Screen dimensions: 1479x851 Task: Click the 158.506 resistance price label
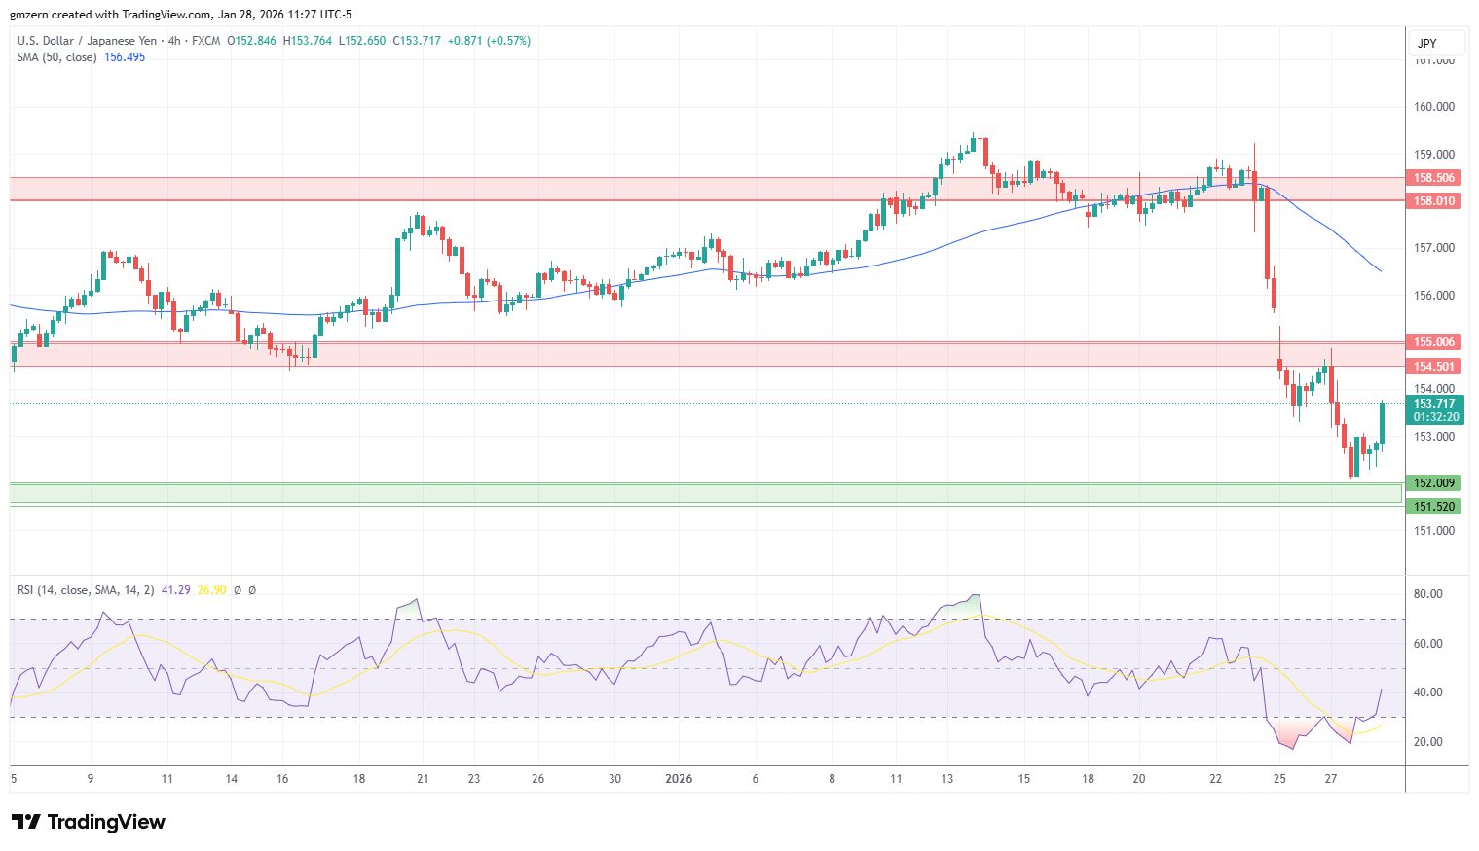tap(1433, 178)
